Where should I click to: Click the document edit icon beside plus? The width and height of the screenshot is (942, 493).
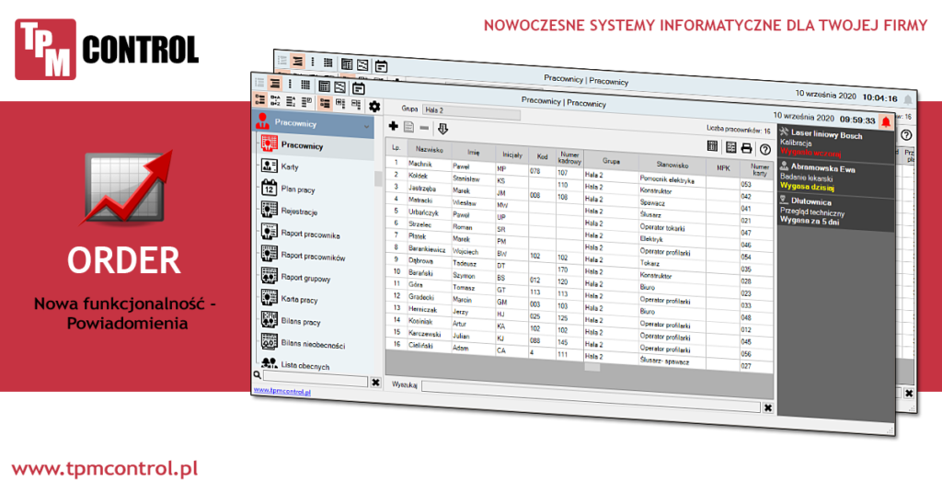[408, 127]
